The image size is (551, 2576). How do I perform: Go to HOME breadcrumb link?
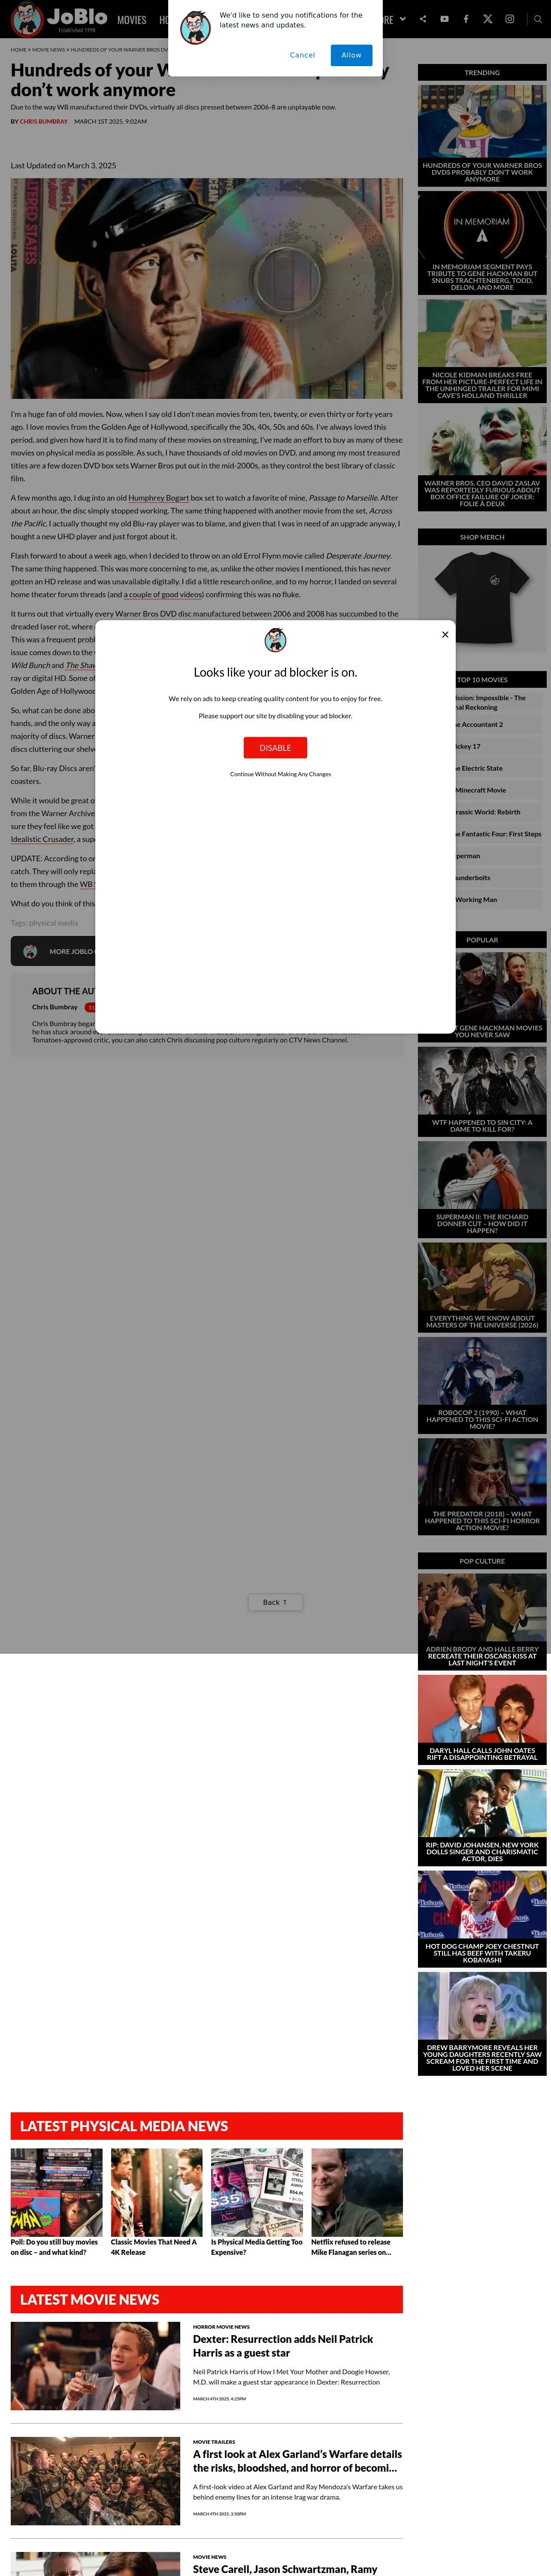coord(18,49)
